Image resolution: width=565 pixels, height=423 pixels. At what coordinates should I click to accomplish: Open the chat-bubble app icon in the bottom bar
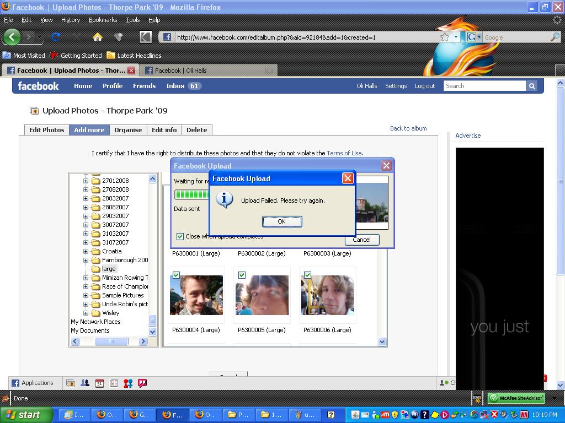click(142, 383)
